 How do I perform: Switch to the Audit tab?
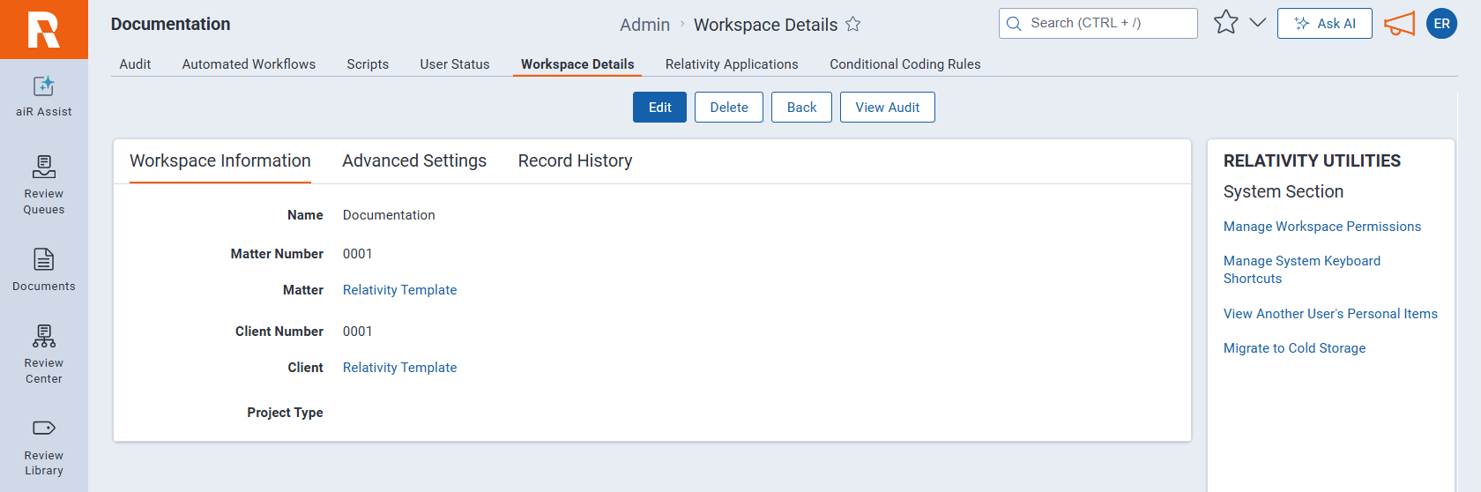click(x=135, y=64)
